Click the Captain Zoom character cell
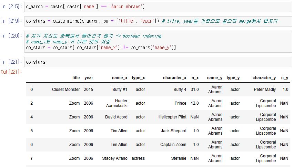 point(173,145)
